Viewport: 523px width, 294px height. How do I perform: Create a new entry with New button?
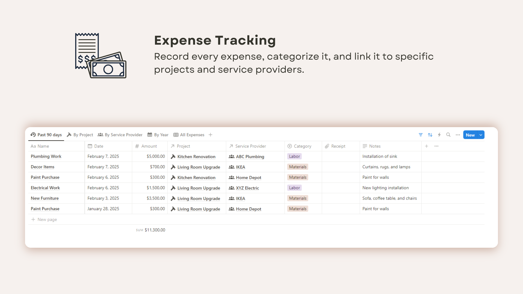(x=470, y=135)
